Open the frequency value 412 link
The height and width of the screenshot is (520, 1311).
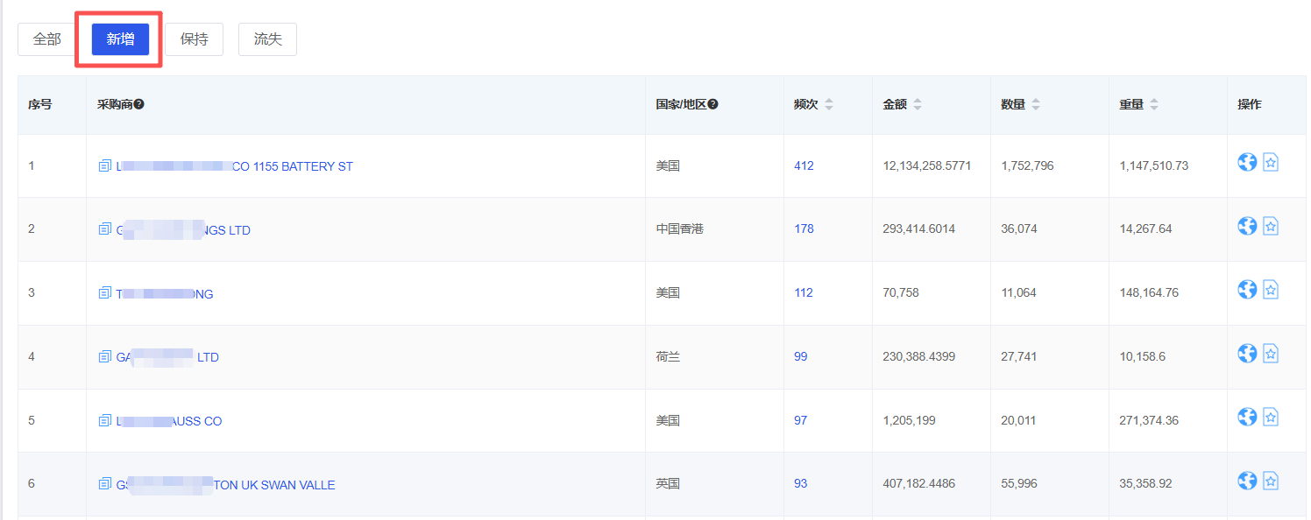pos(804,165)
